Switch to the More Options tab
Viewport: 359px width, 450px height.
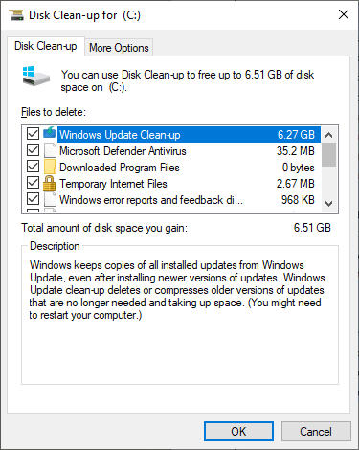coord(119,48)
